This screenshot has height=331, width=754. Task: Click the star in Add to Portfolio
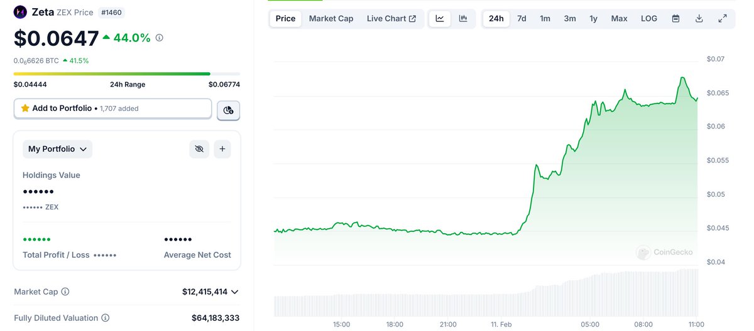pyautogui.click(x=25, y=108)
